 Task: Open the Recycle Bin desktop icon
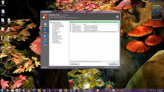coord(3,3)
